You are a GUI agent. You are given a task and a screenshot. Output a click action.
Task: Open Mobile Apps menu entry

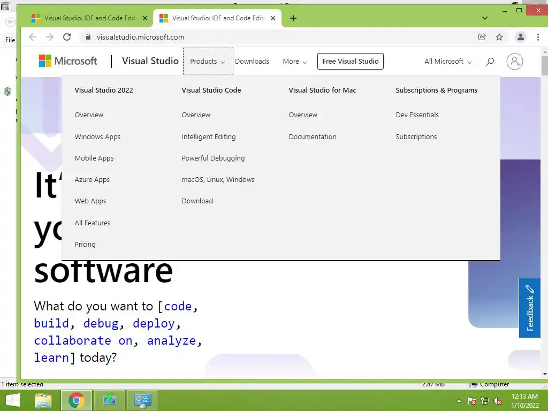[x=94, y=158]
